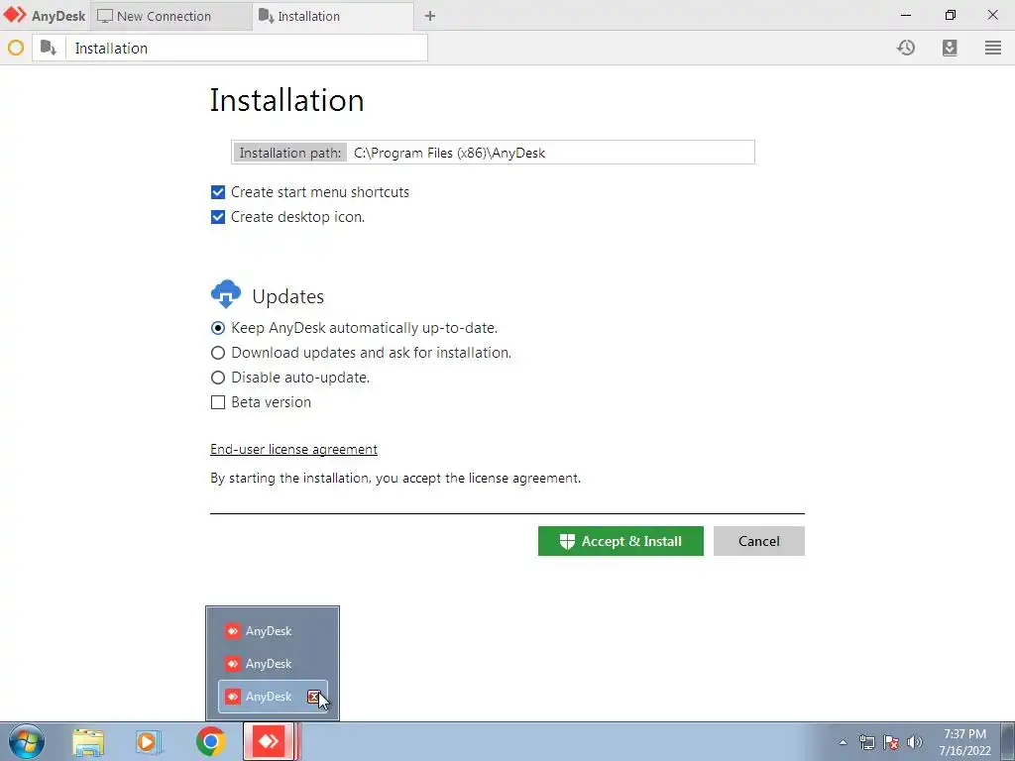Click the orange connection status circle icon
1015x761 pixels.
click(x=16, y=48)
